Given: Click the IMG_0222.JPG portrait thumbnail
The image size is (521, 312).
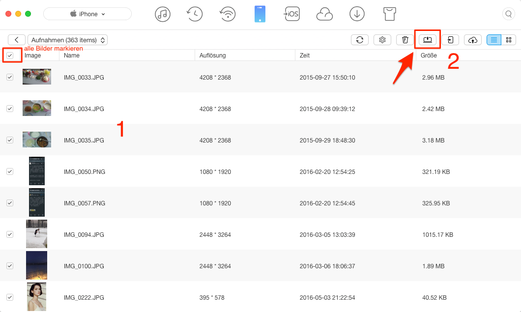Looking at the screenshot, I should (x=36, y=297).
